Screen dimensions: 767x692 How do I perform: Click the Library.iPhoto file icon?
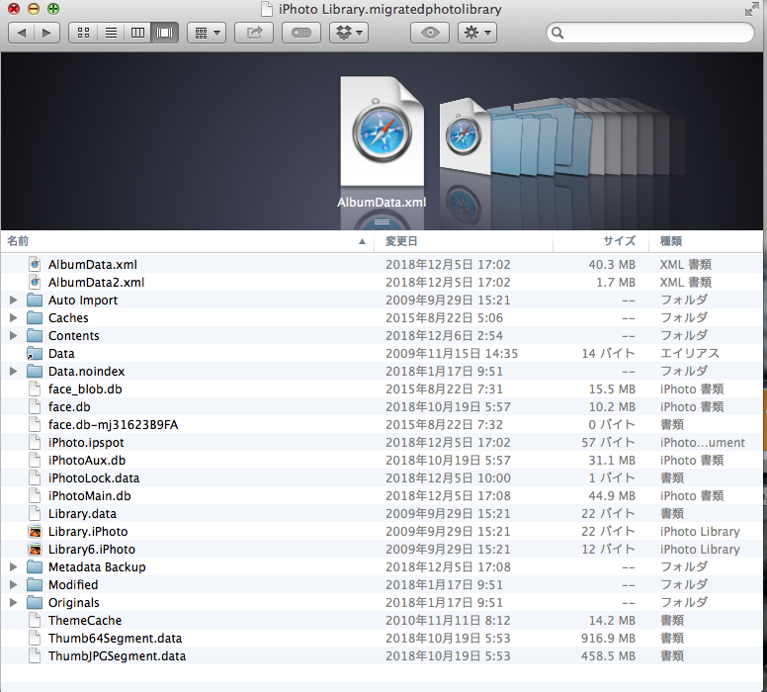(x=35, y=532)
